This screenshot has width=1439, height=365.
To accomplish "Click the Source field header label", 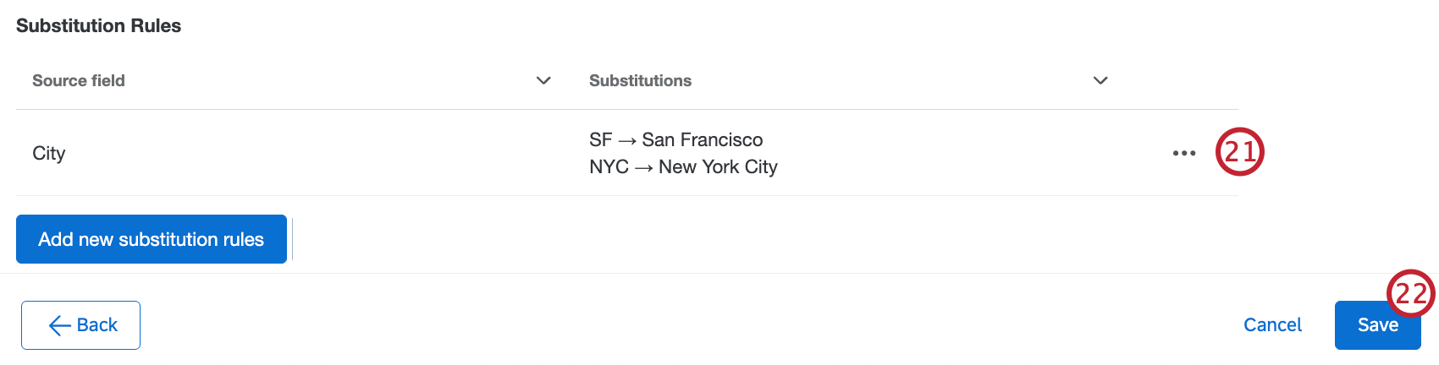I will point(79,80).
